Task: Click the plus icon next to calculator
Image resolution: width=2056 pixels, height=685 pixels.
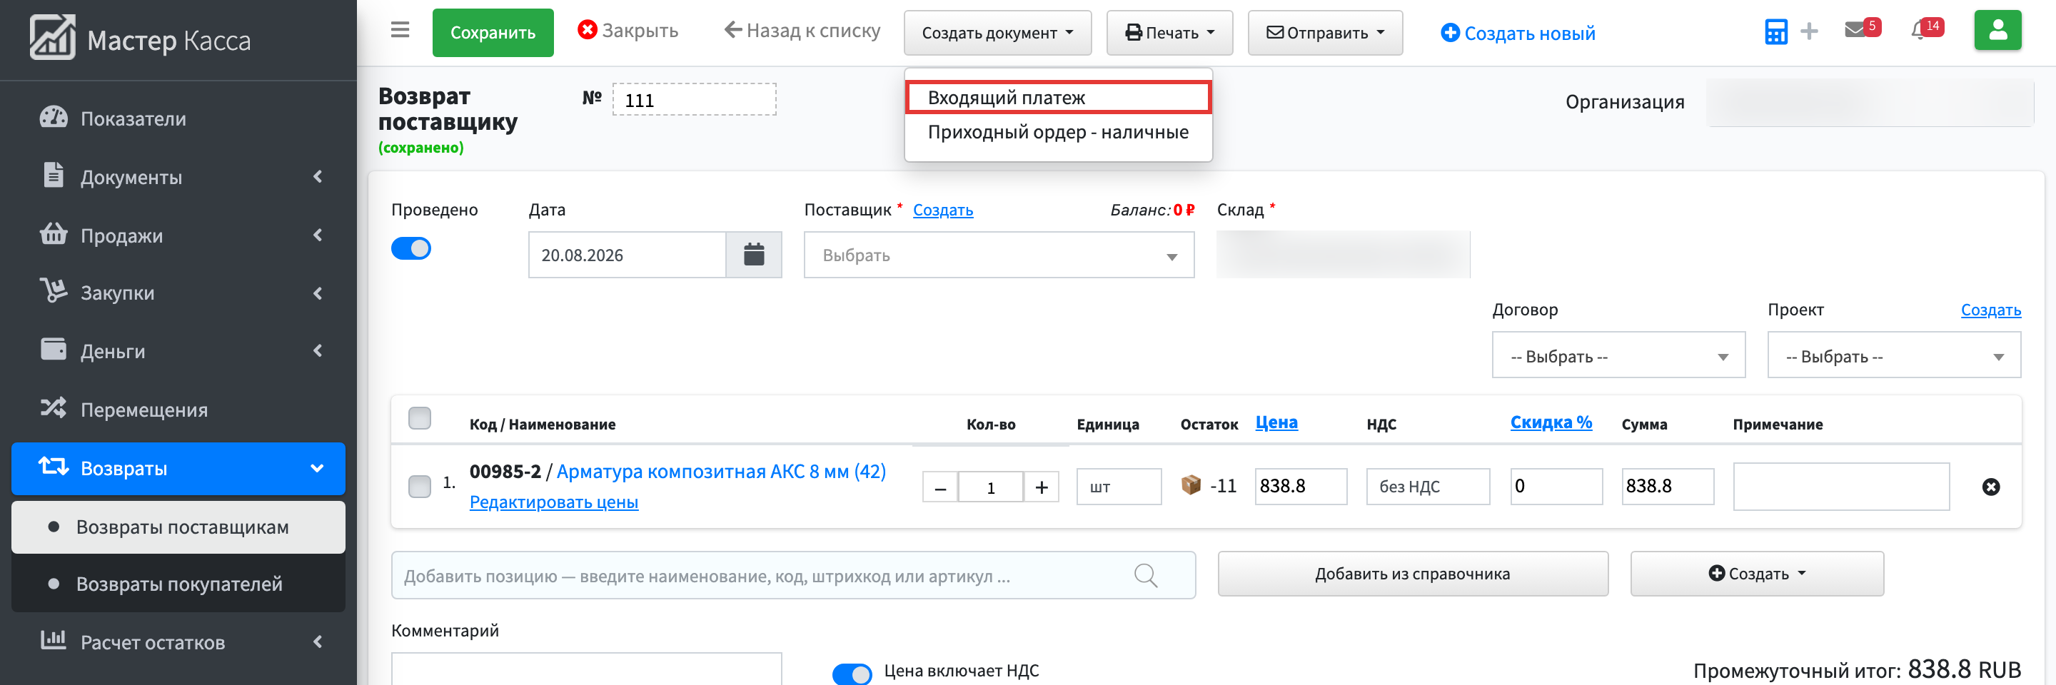Action: [x=1810, y=31]
